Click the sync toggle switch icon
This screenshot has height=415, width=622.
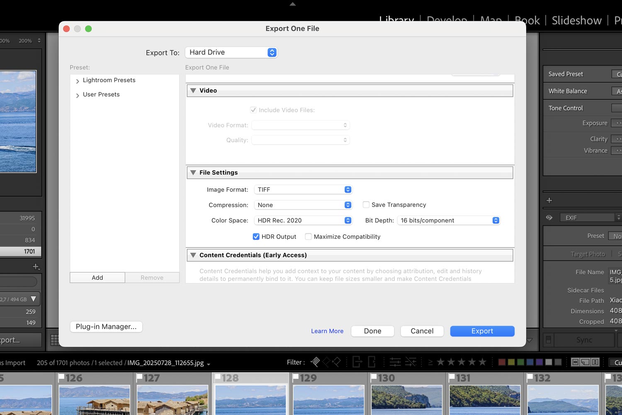pyautogui.click(x=548, y=340)
